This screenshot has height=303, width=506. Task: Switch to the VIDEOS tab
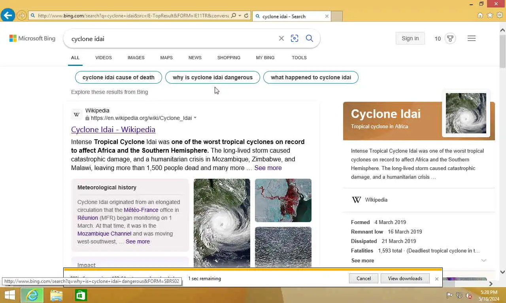click(104, 58)
